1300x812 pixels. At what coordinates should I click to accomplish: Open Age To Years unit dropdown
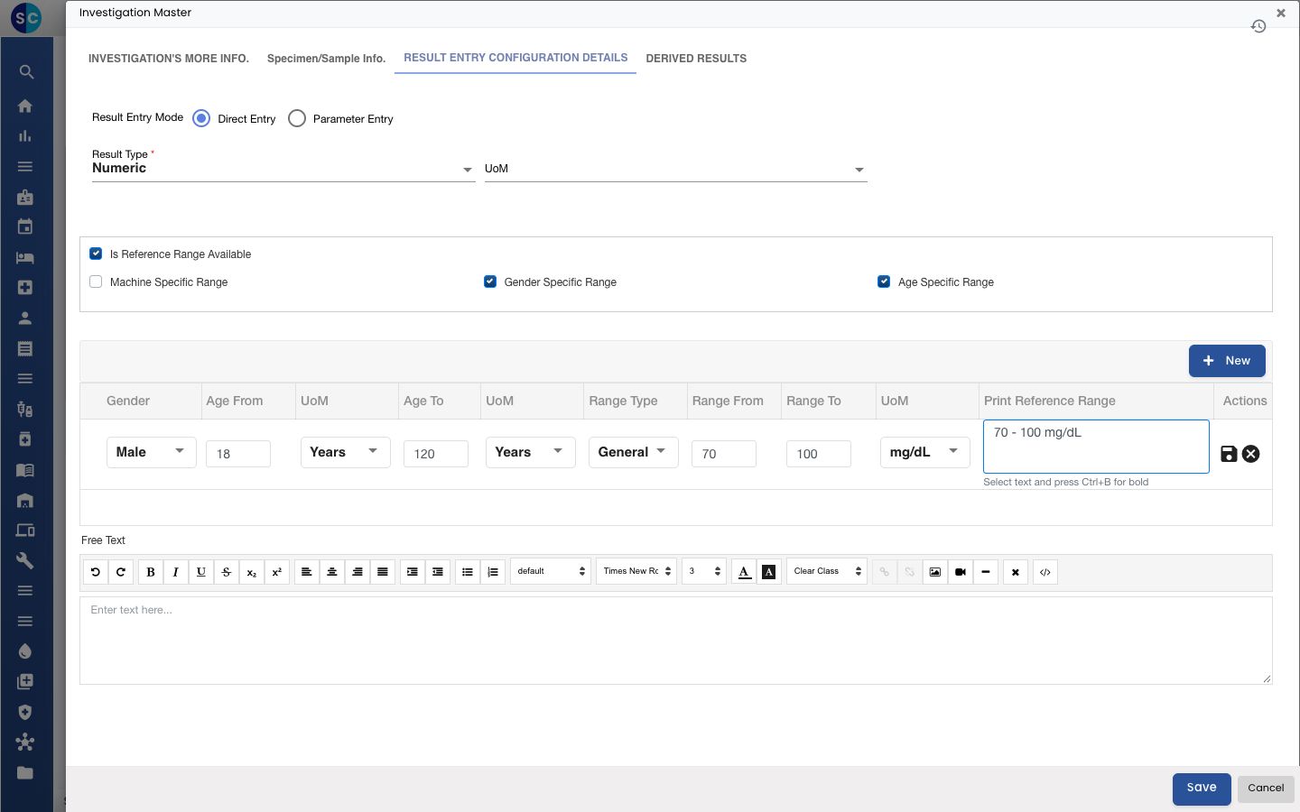(x=531, y=452)
